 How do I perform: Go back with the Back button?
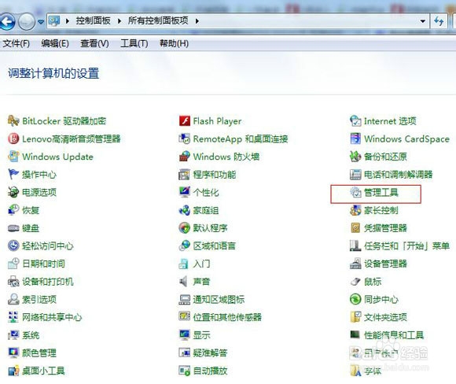click(x=7, y=21)
